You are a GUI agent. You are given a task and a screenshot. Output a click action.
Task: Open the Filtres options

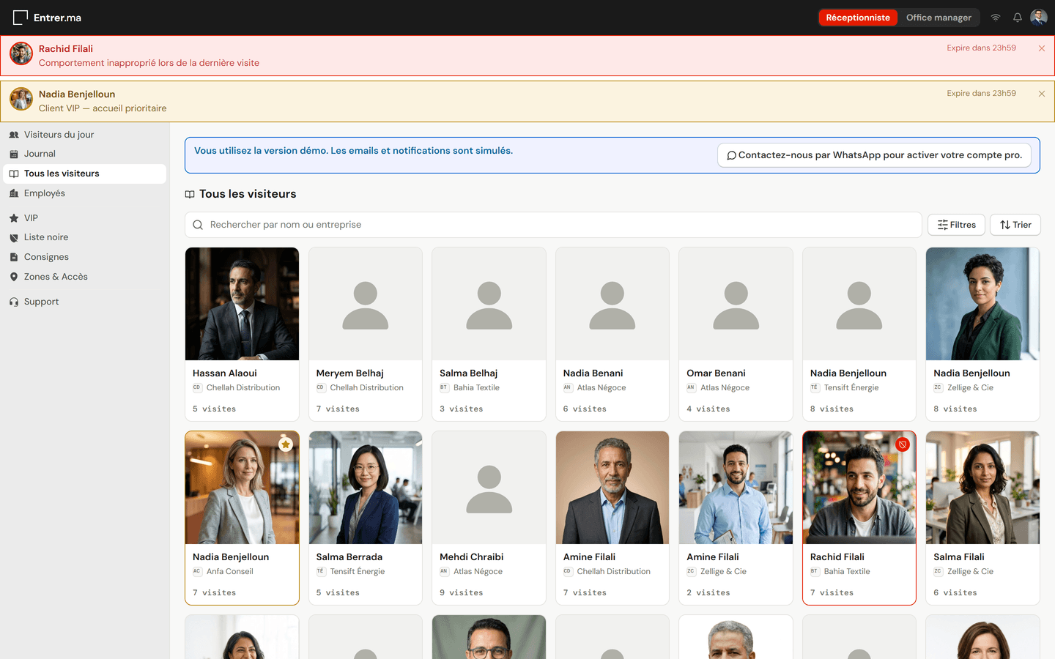tap(956, 225)
